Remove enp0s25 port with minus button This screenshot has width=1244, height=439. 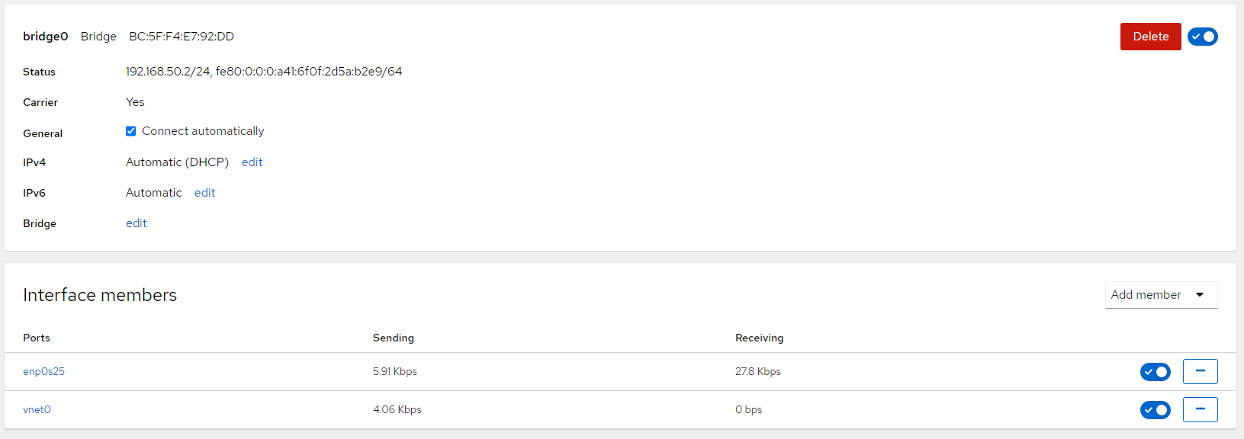[1200, 371]
